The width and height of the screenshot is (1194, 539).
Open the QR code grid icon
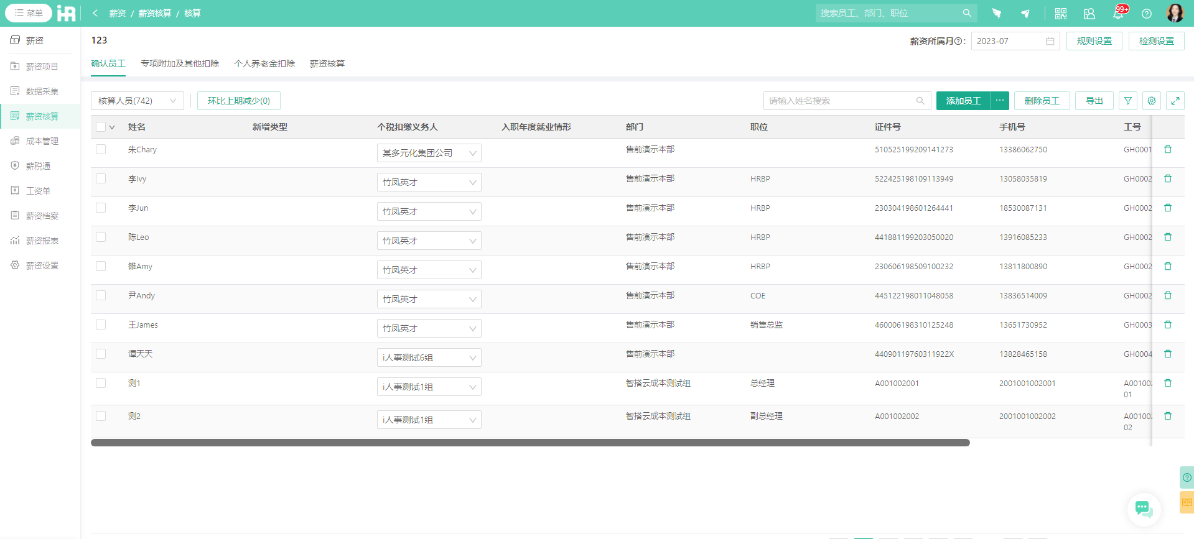coord(1061,14)
